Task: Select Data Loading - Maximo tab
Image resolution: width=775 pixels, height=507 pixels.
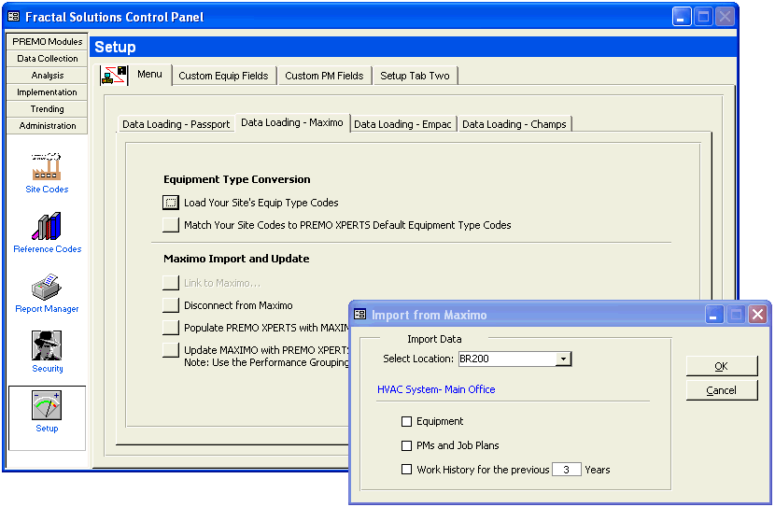Action: click(292, 122)
